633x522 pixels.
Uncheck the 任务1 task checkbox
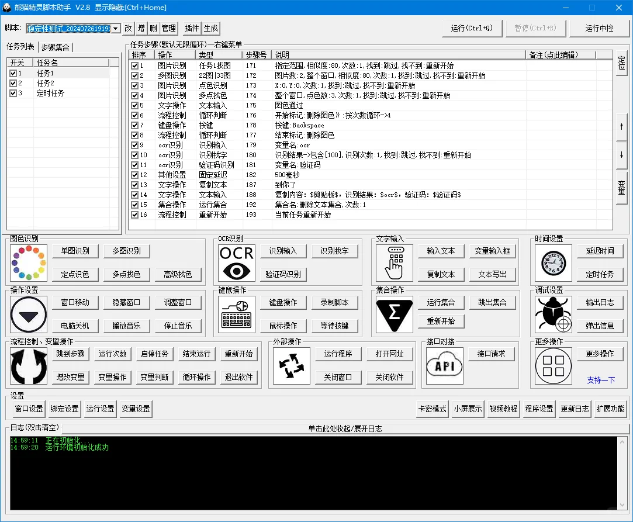tap(13, 72)
